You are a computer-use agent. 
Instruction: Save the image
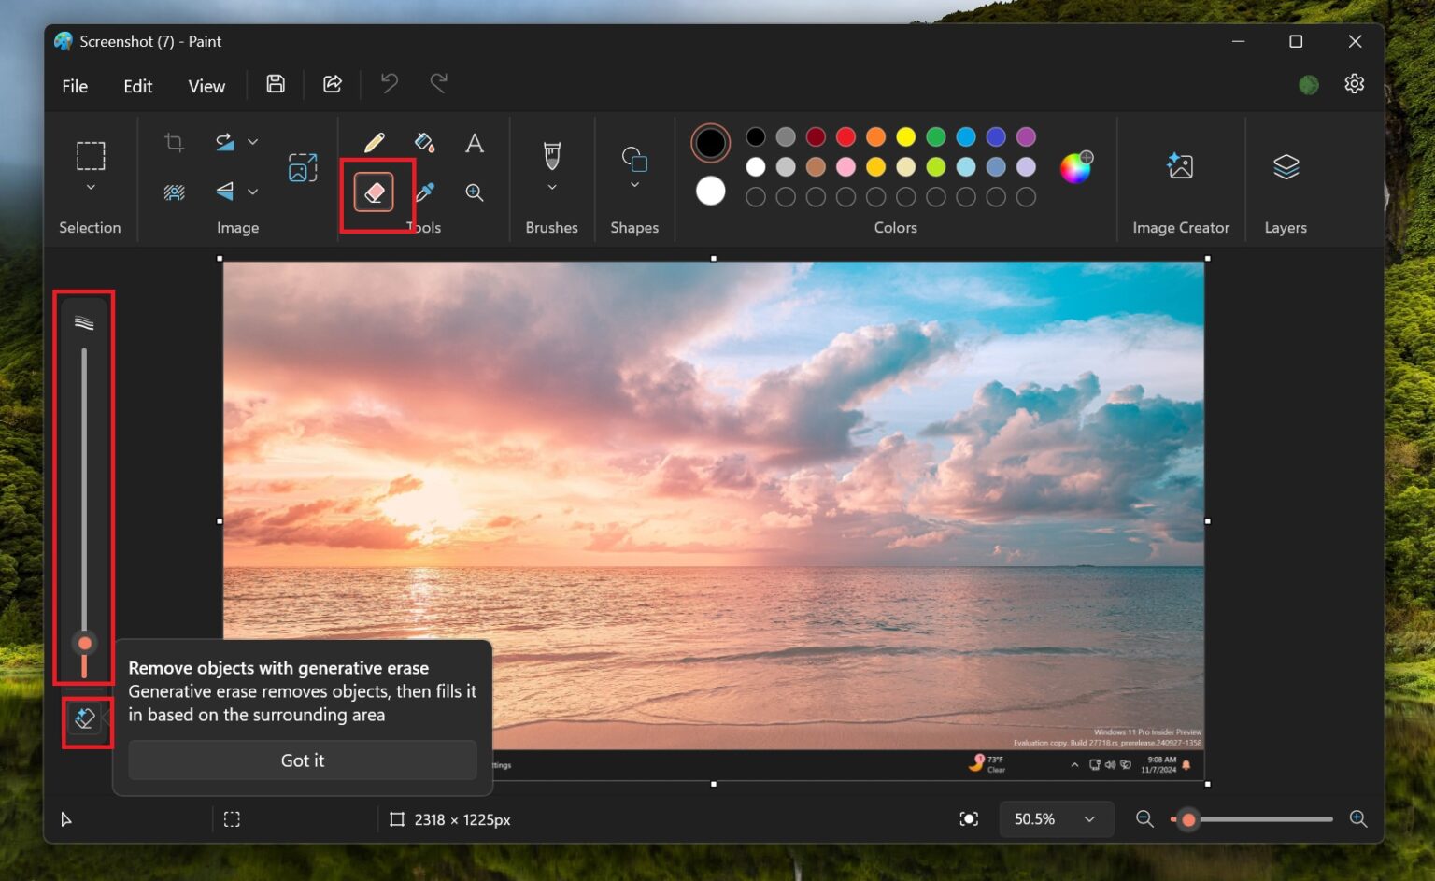tap(275, 84)
